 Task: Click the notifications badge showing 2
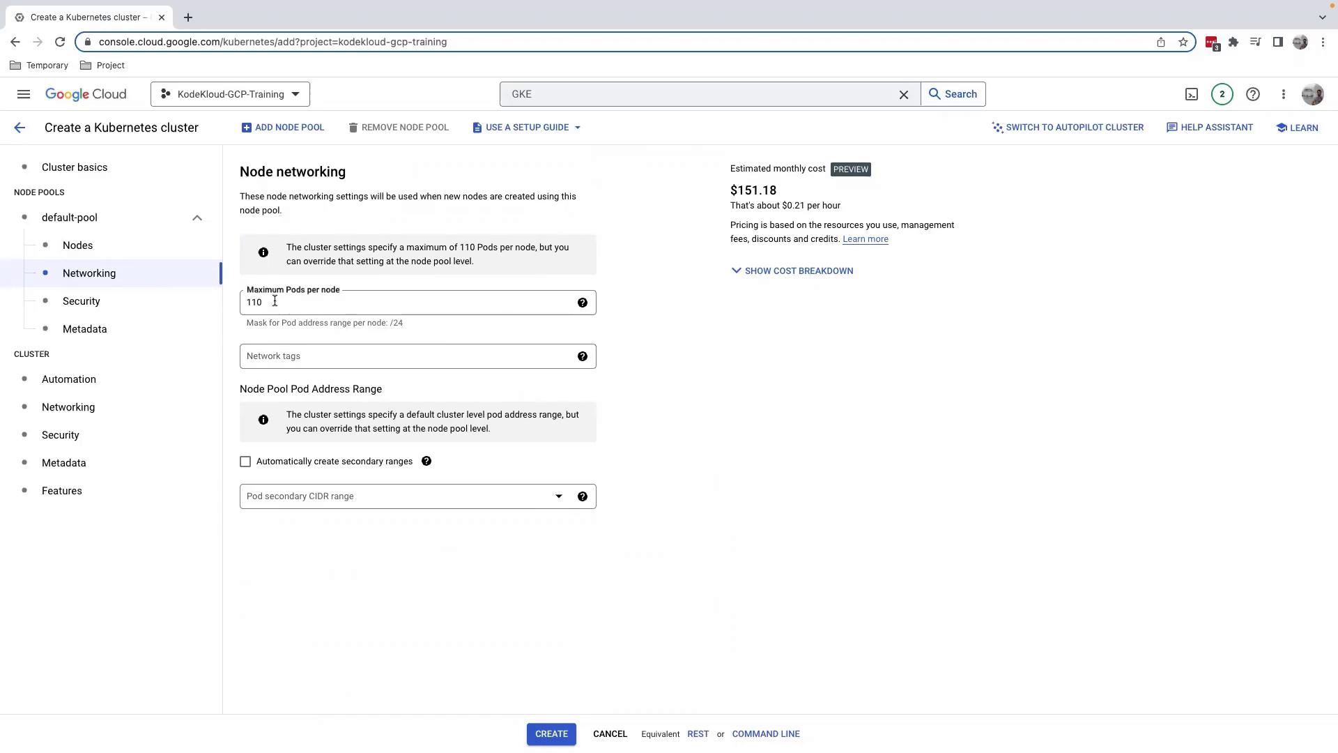click(1222, 94)
